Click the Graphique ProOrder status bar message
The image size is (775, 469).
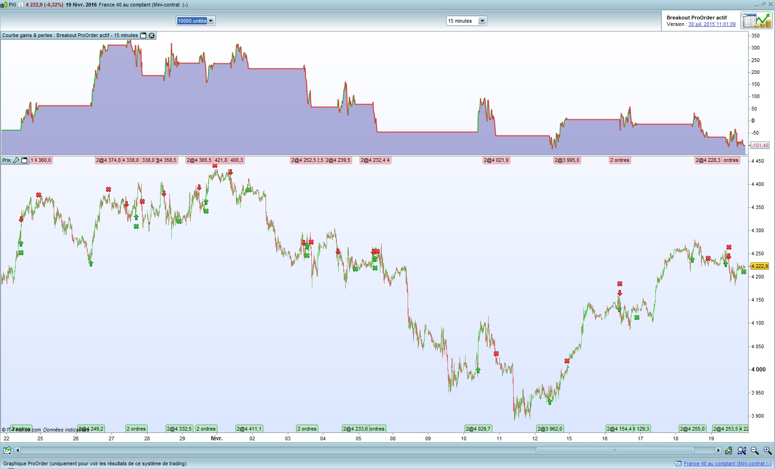pyautogui.click(x=95, y=463)
